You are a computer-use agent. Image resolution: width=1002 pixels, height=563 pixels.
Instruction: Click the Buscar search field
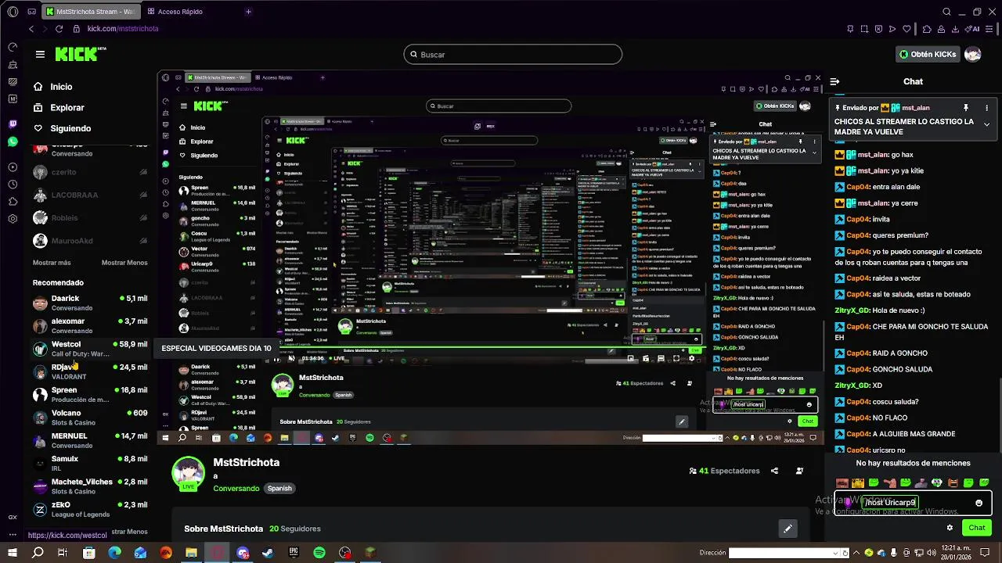[513, 54]
